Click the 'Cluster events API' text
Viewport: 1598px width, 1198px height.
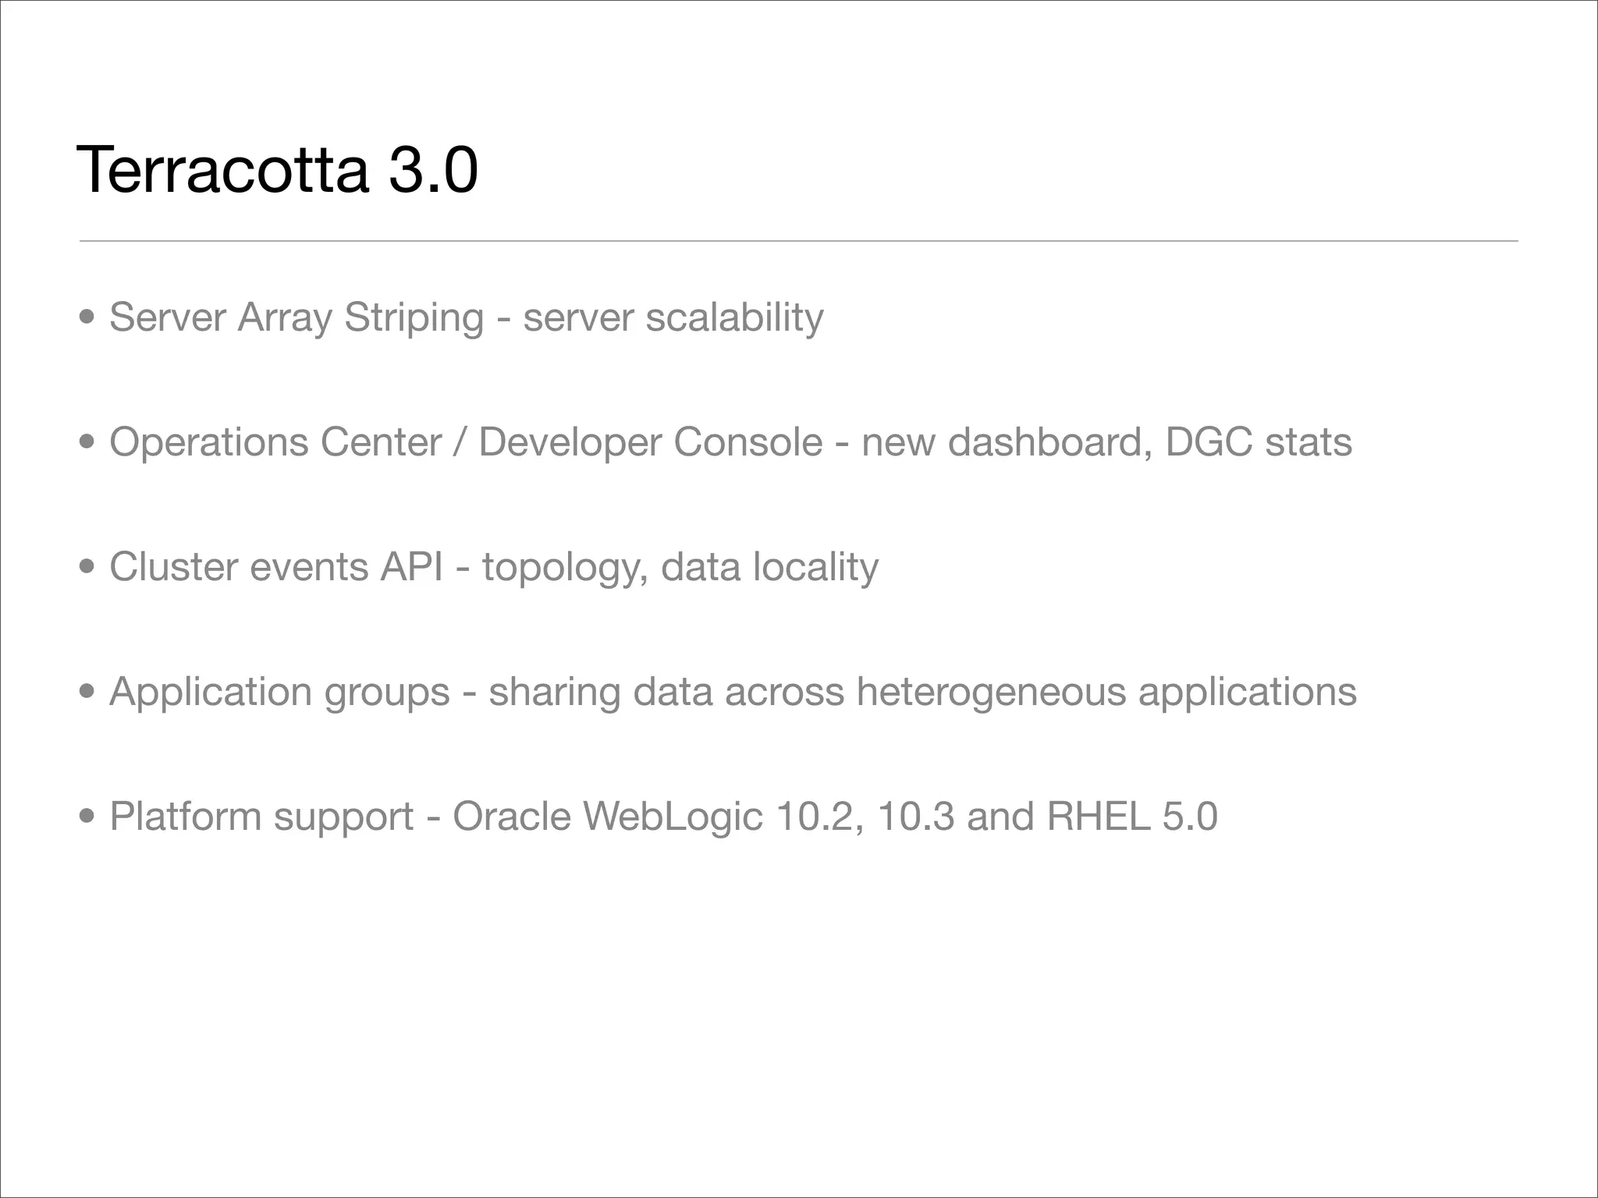pos(275,567)
